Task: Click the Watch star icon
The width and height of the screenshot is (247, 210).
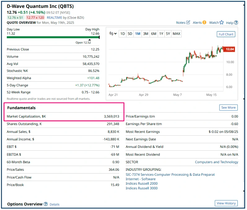Action: coord(221,23)
